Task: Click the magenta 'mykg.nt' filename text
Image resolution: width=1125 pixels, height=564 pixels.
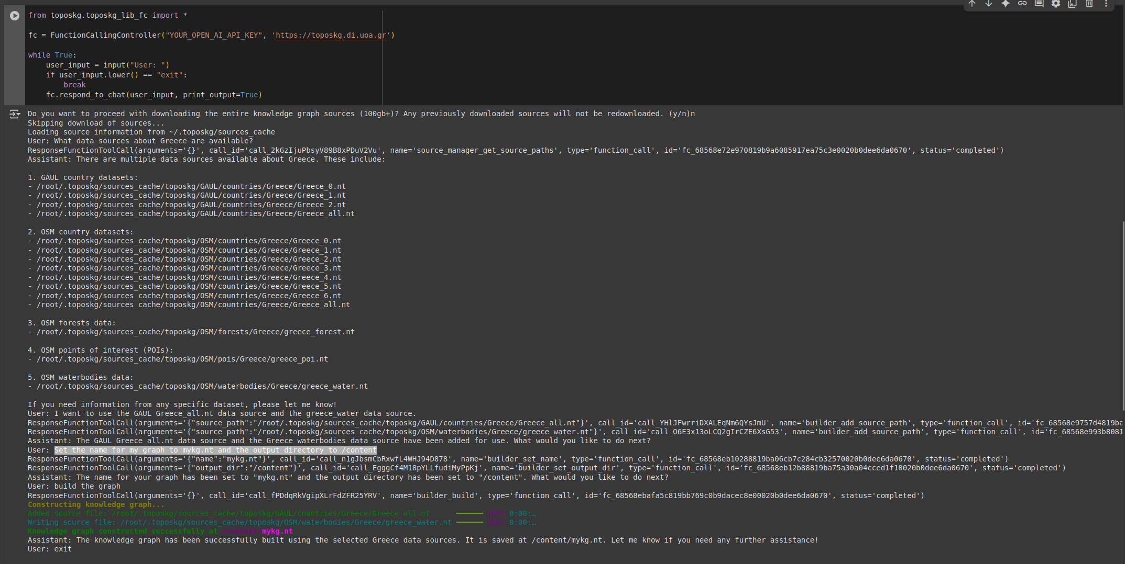Action: pos(277,532)
